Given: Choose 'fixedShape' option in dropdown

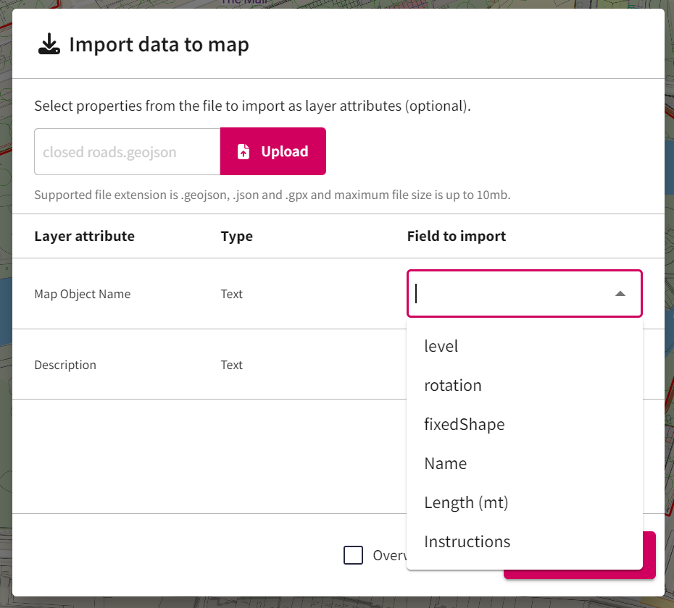Looking at the screenshot, I should pos(525,424).
